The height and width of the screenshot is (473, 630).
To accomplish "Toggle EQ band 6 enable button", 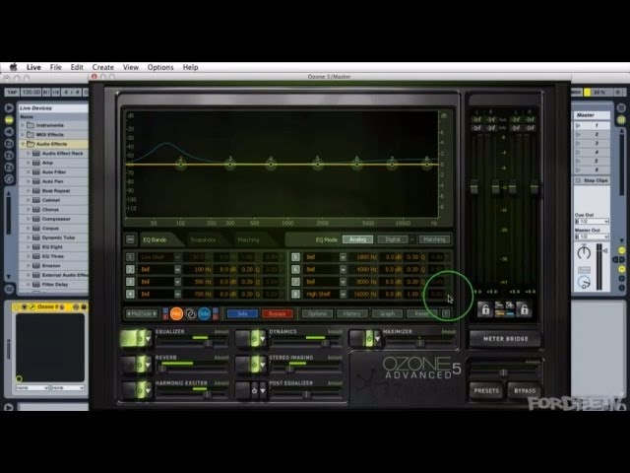I will click(x=295, y=269).
